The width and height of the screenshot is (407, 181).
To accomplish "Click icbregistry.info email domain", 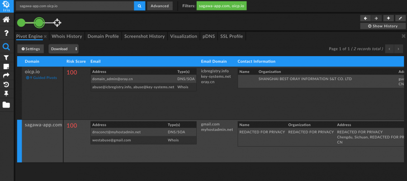I will (x=215, y=71).
